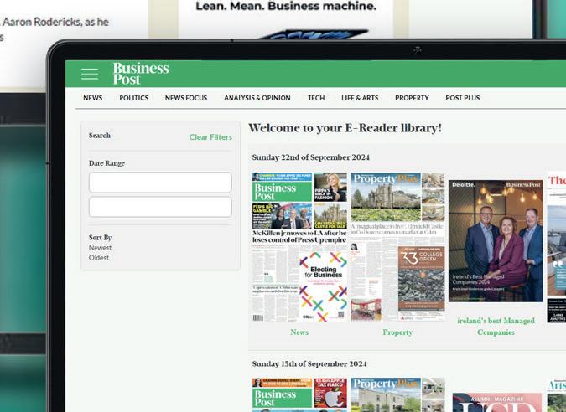Open the PROPERTY section
This screenshot has height=412, width=566.
pos(412,98)
